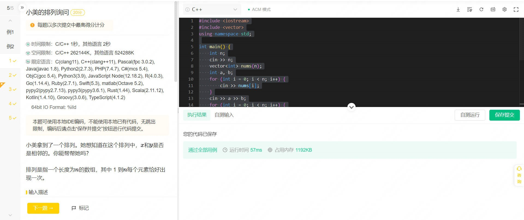Image resolution: width=524 pixels, height=220 pixels.
Task: Click the green 保存提交 button
Action: point(505,115)
